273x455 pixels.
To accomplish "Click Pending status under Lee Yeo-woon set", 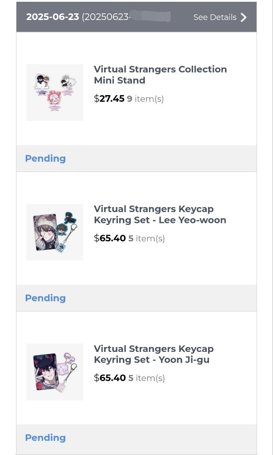I will pos(45,298).
